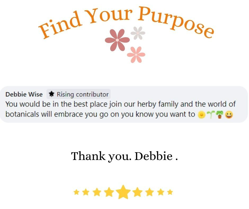Click the seedling sprout emoji
Image resolution: width=249 pixels, height=209 pixels.
[x=211, y=115]
